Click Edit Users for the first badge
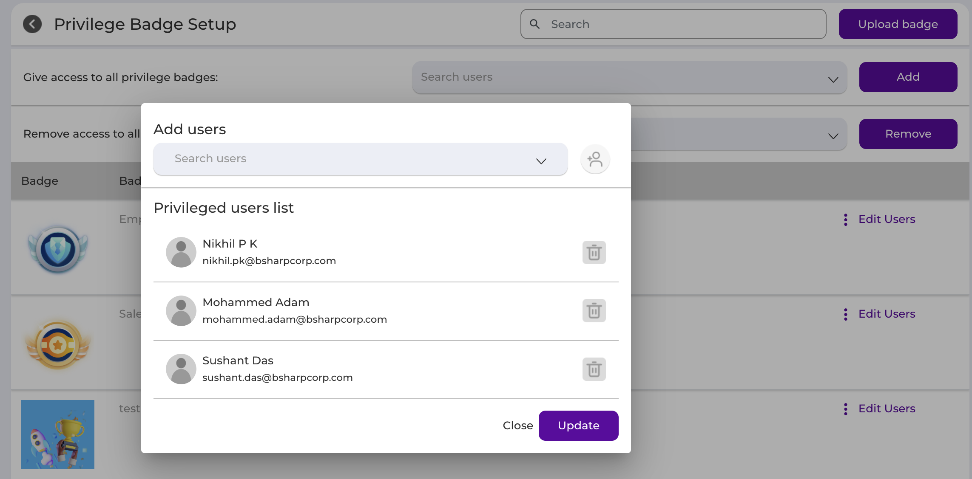 (887, 219)
